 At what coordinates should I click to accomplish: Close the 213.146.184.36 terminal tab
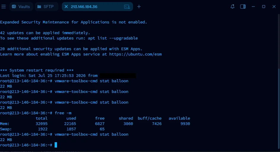(x=66, y=7)
